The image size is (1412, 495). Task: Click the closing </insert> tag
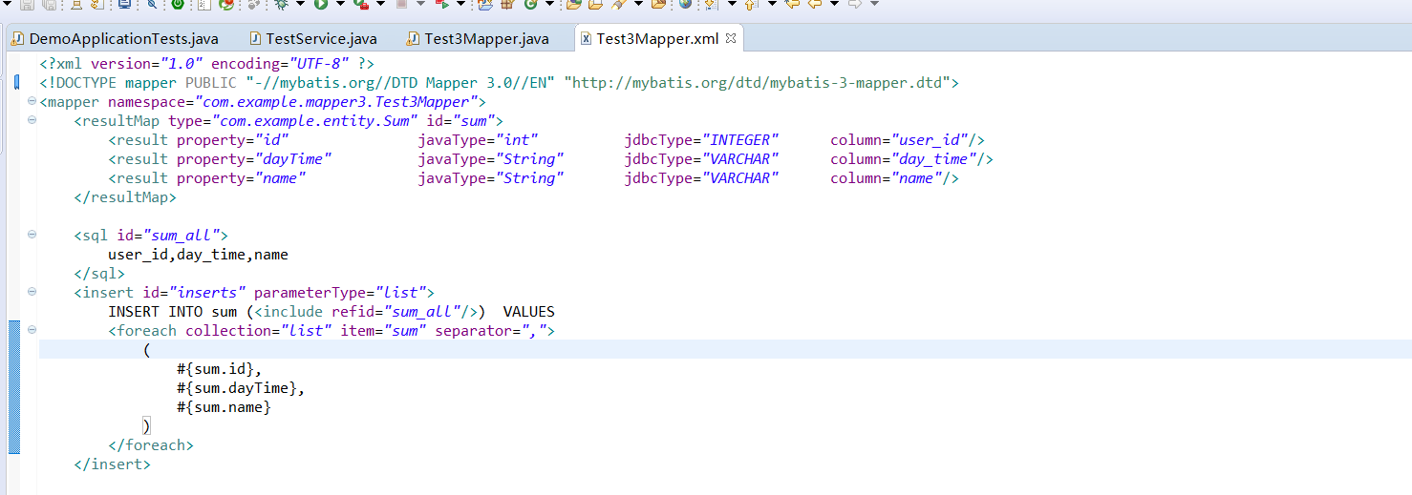point(112,464)
